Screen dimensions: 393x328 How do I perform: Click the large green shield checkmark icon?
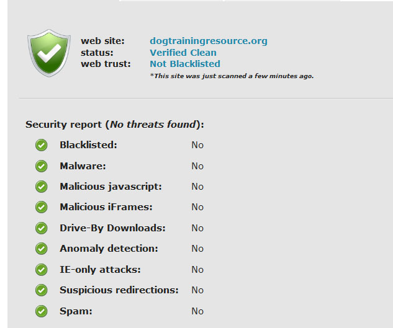click(49, 53)
